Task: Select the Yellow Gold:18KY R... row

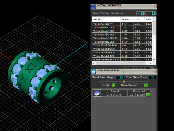Action: (122, 38)
